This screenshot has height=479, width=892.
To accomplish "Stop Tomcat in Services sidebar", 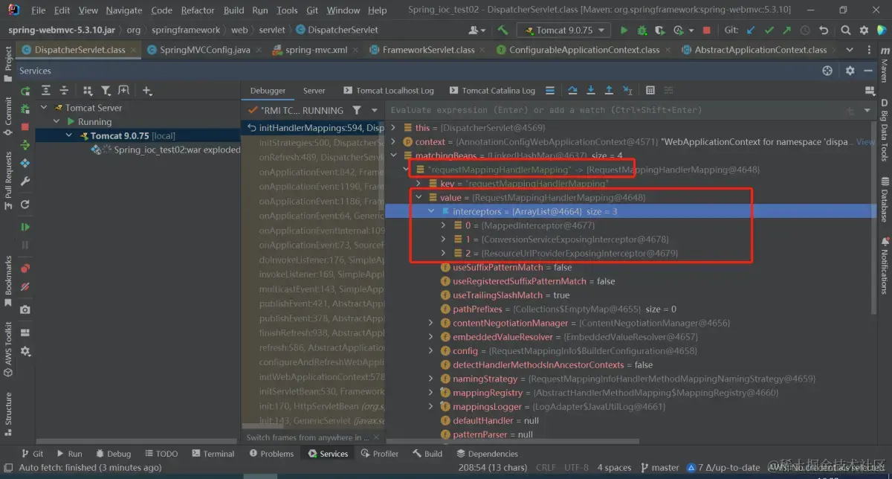I will pyautogui.click(x=25, y=127).
